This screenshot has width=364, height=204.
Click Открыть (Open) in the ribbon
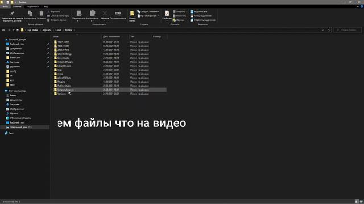coord(179,12)
